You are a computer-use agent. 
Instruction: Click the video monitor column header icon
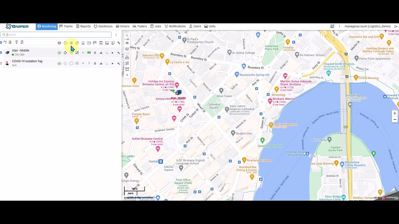click(x=113, y=43)
